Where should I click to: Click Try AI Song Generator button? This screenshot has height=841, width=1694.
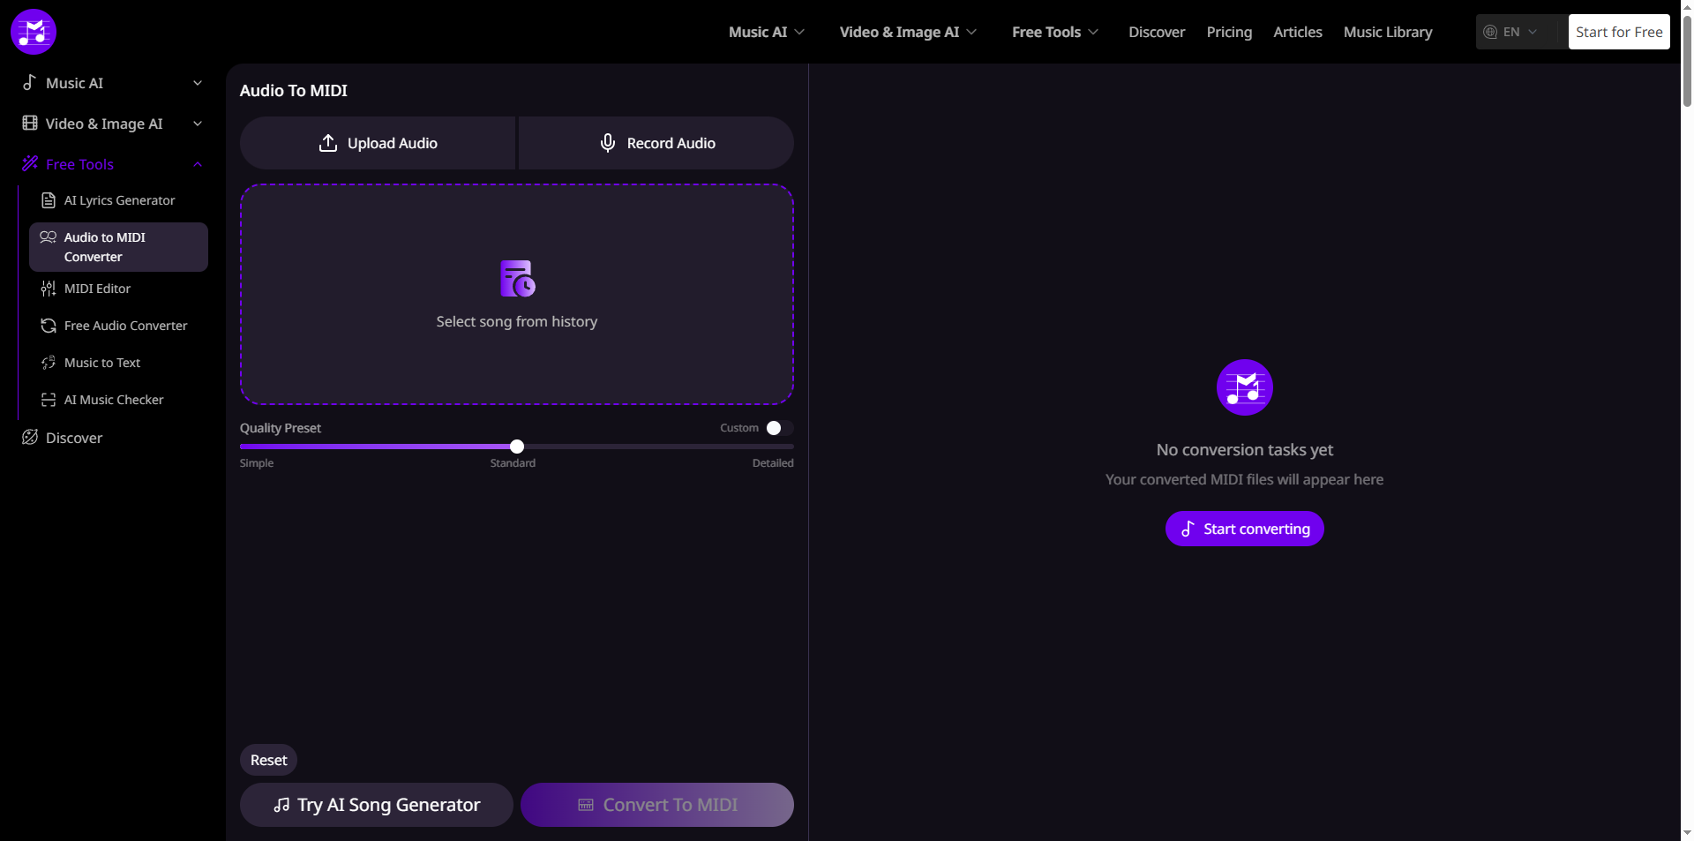point(377,805)
